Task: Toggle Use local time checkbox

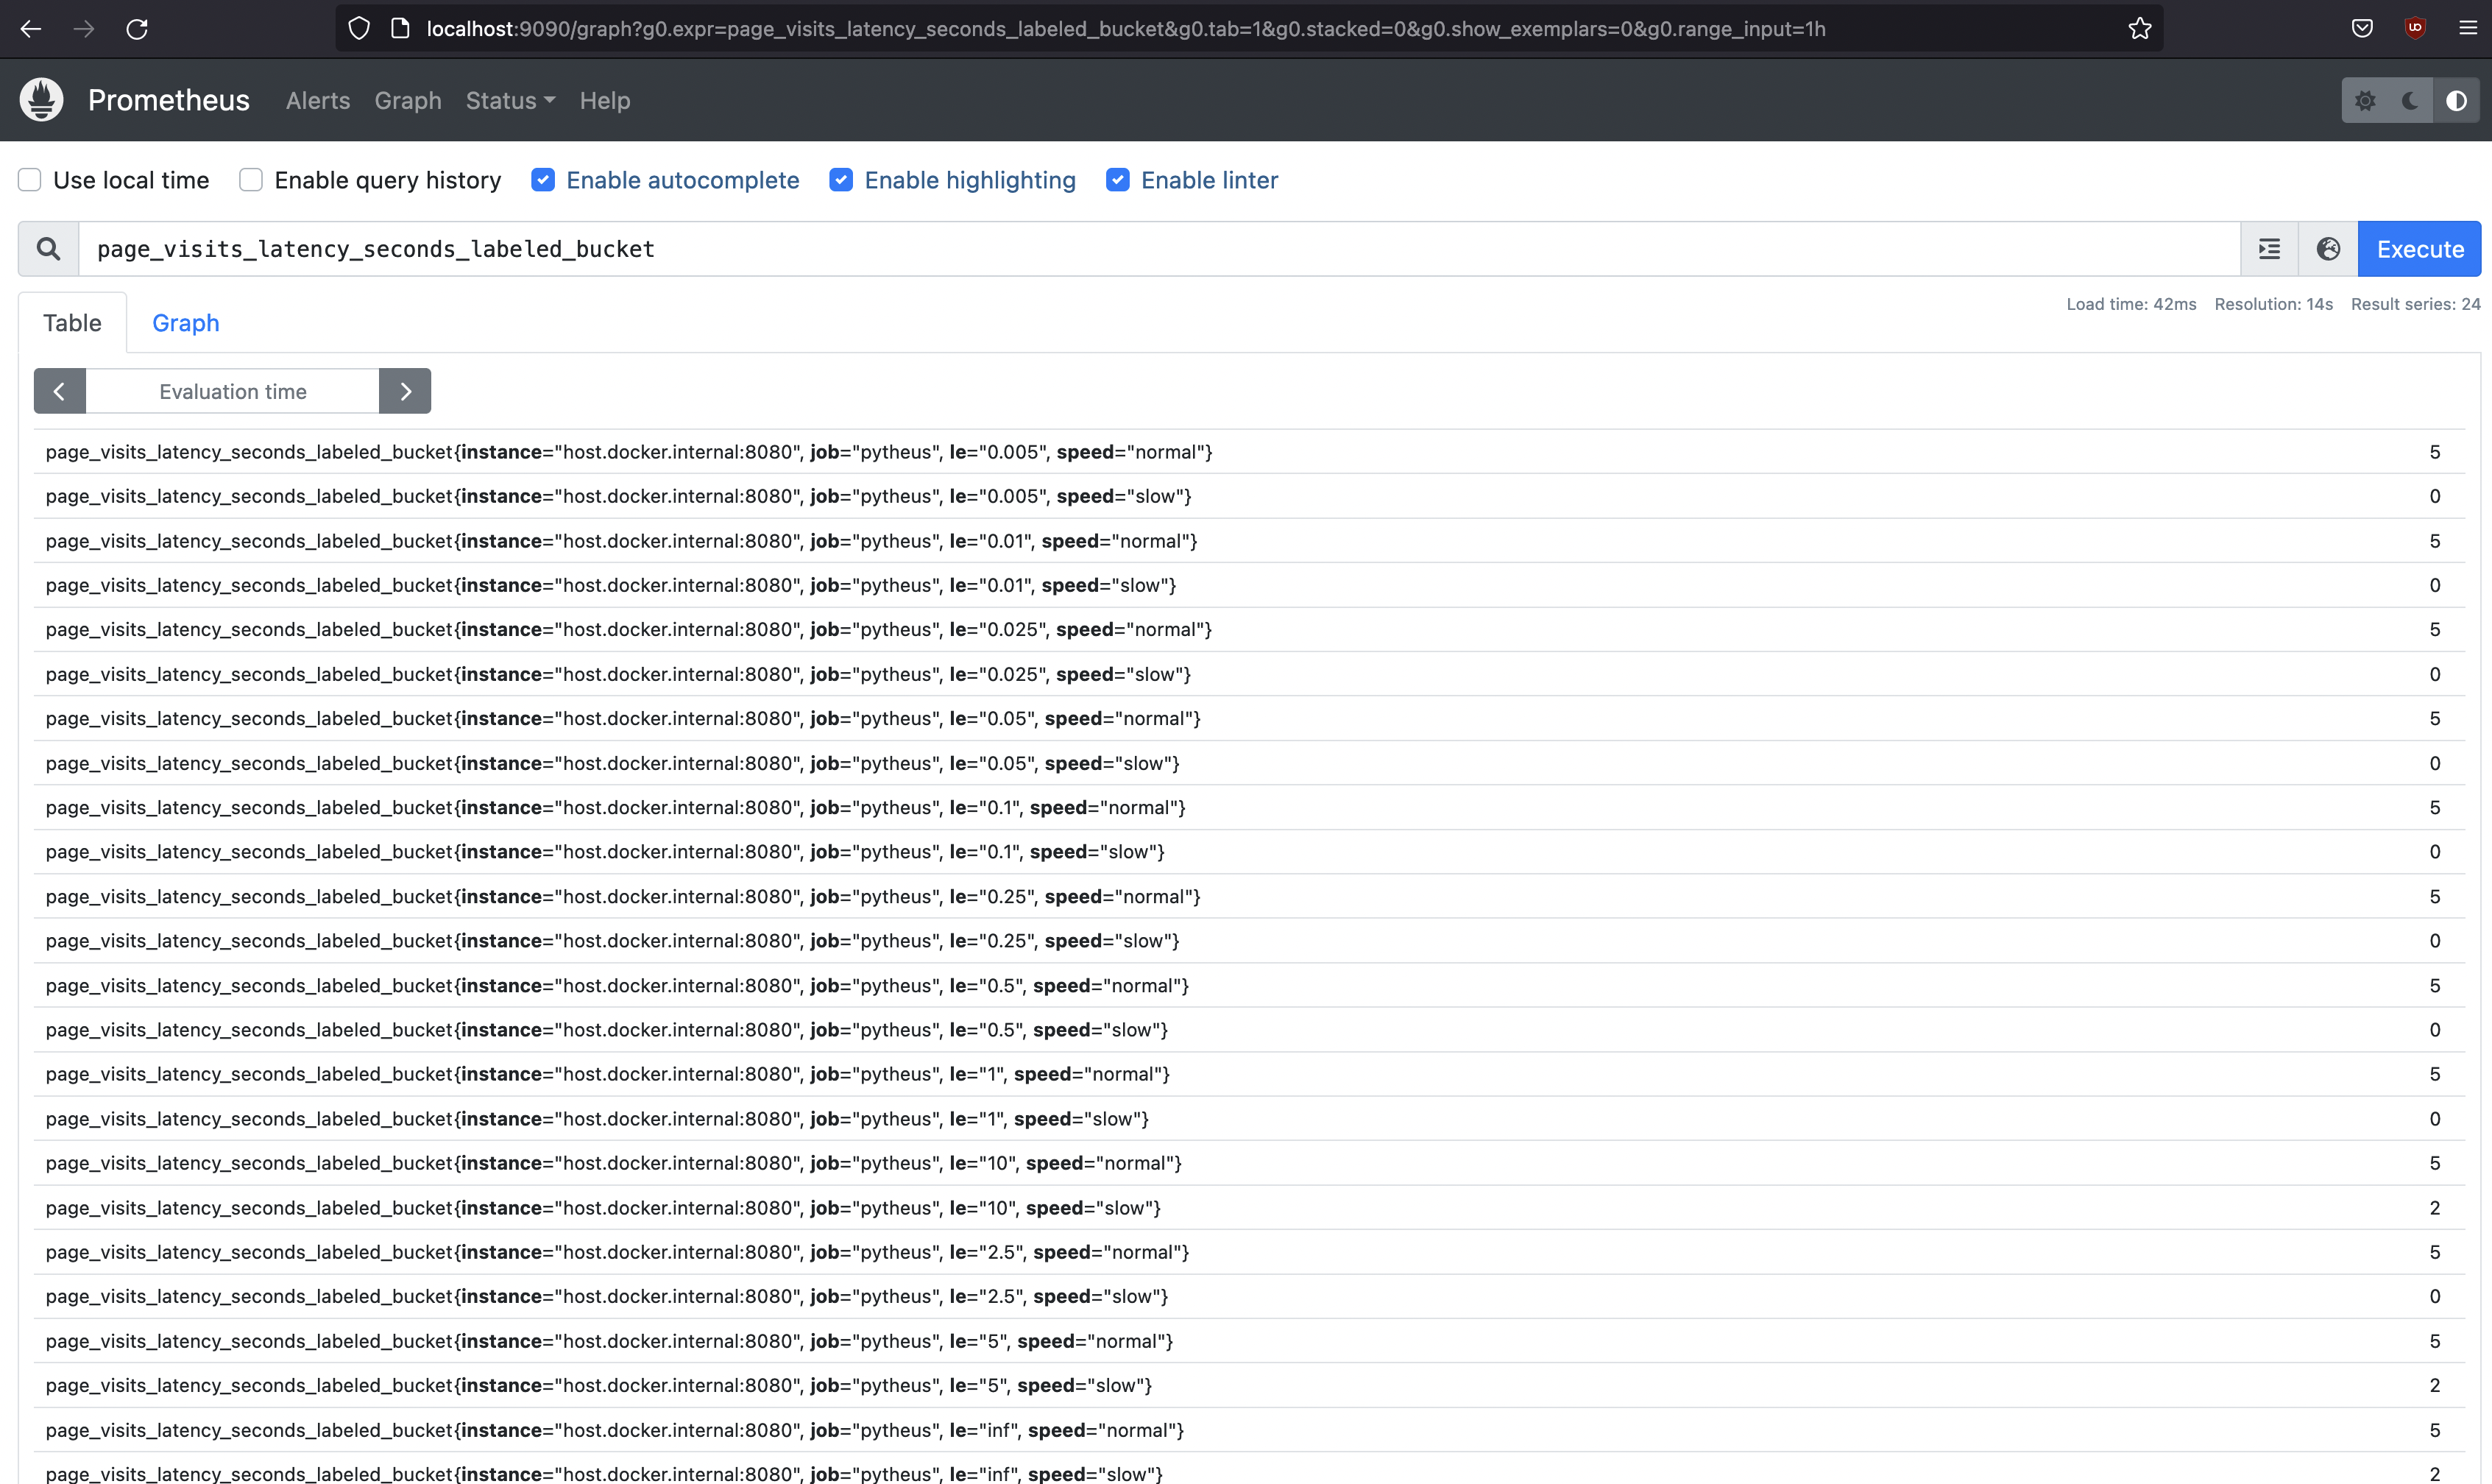Action: click(30, 180)
